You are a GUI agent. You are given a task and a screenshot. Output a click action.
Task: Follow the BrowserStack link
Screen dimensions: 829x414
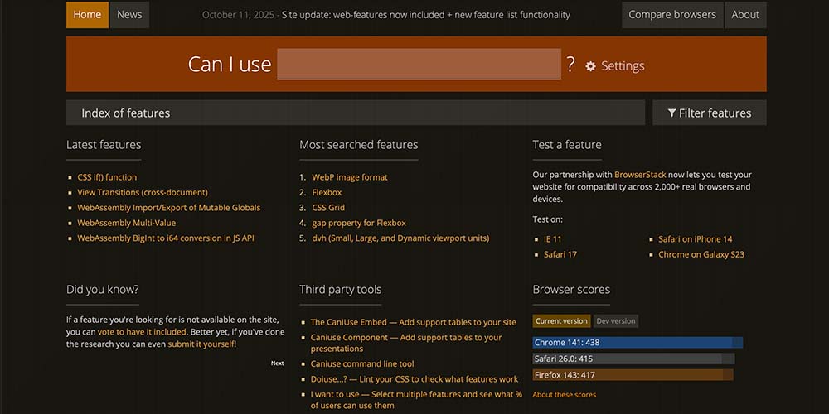click(x=640, y=175)
